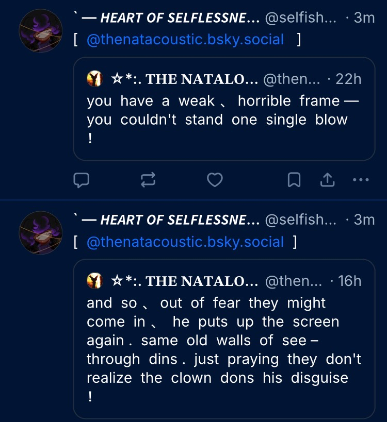
Task: Repost the first post
Action: 148,180
